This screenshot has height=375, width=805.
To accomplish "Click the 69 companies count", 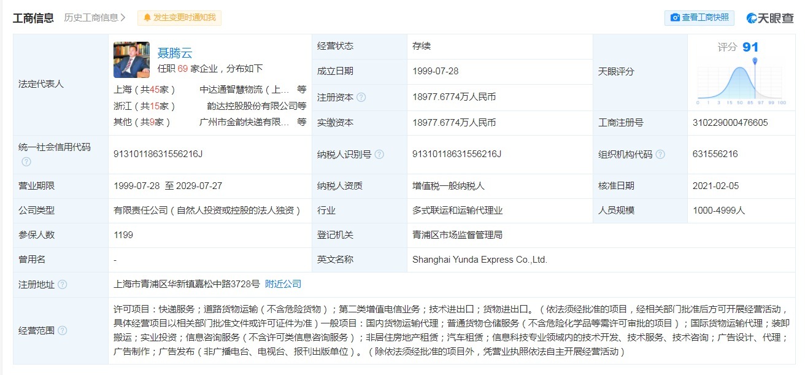I will pyautogui.click(x=182, y=69).
